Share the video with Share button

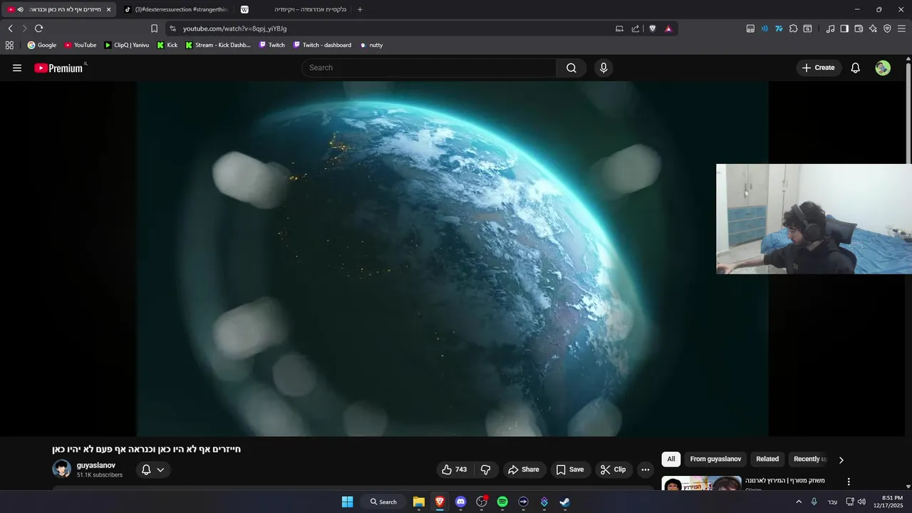pyautogui.click(x=523, y=470)
